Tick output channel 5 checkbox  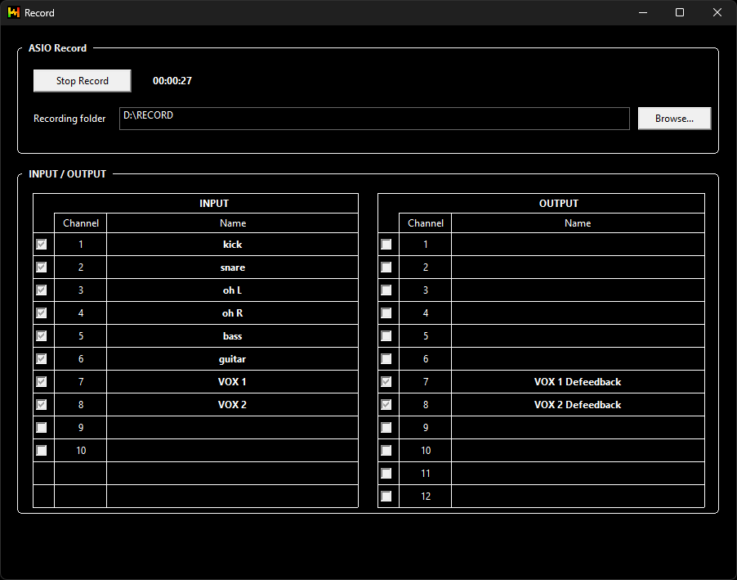386,336
